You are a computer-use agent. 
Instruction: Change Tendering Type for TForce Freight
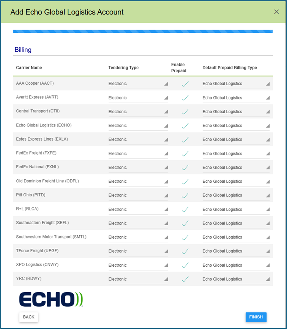pyautogui.click(x=138, y=251)
